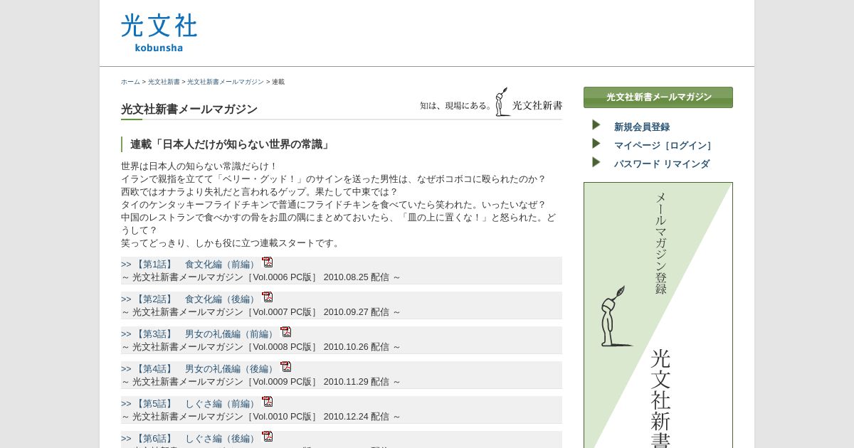This screenshot has width=854, height=448.
Task: Open PDF icon for 第1話 食文化編（前編）
Action: (268, 262)
